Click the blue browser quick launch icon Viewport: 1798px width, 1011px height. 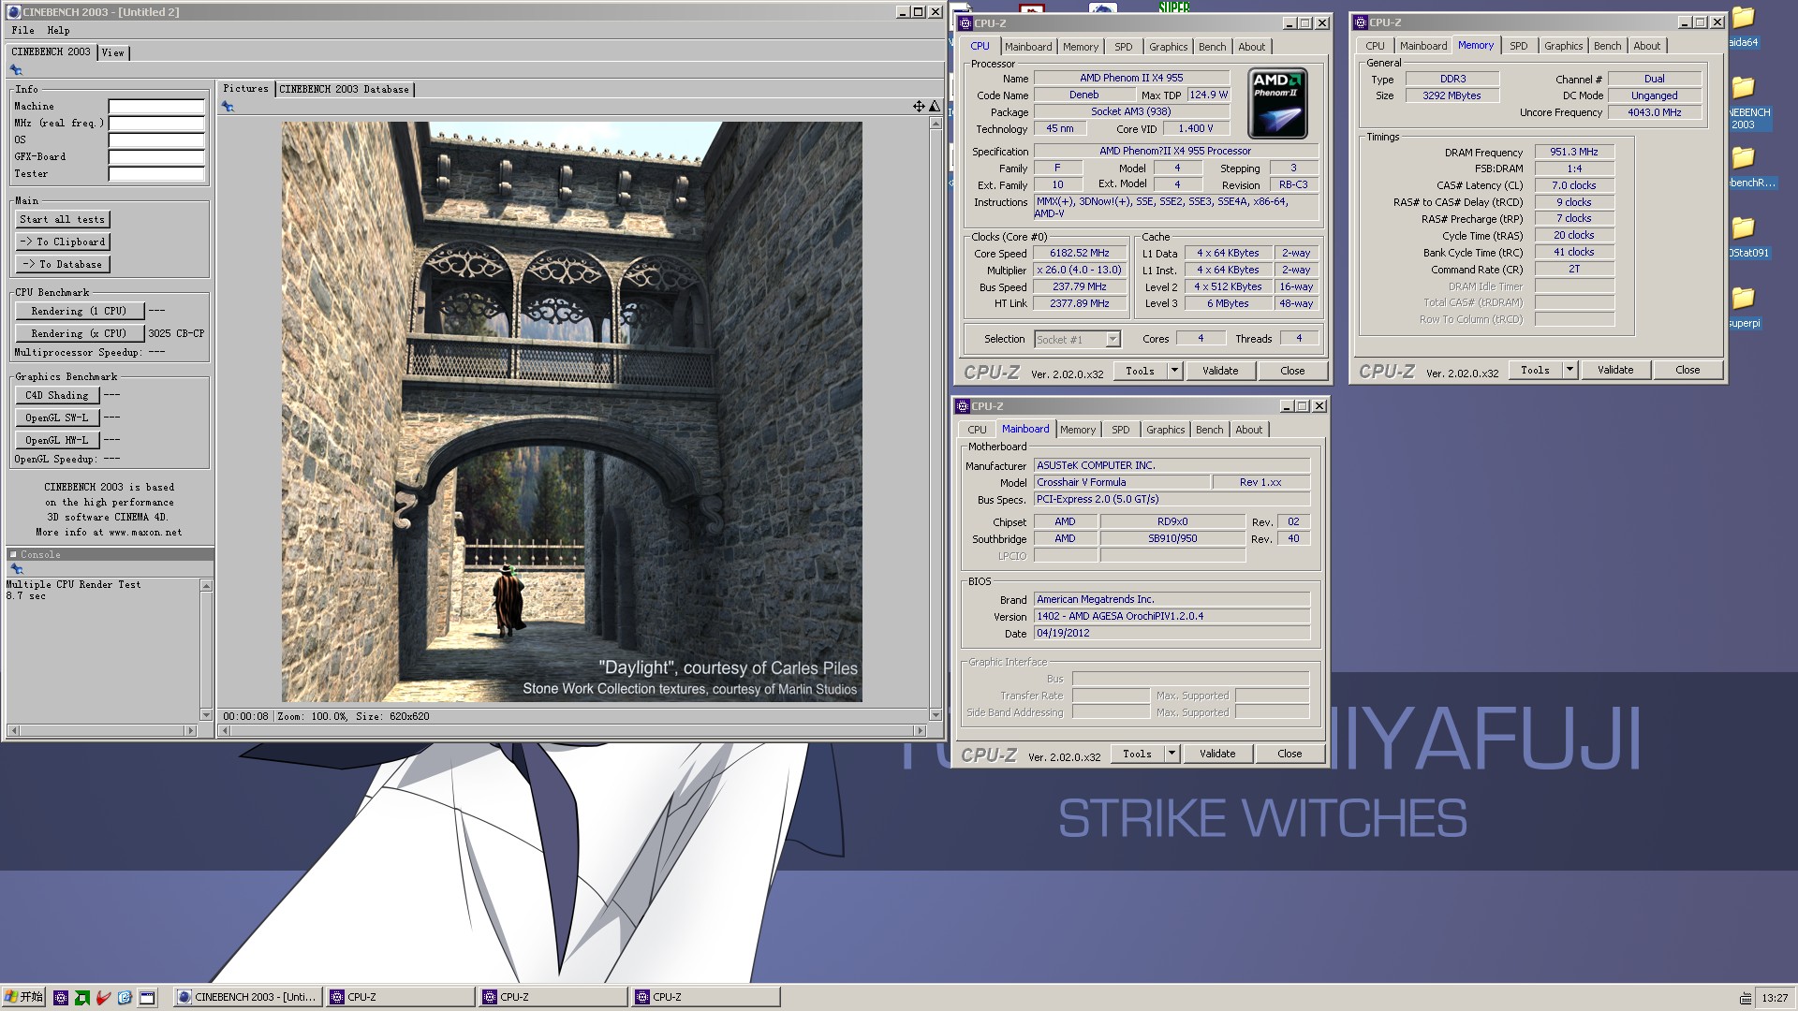125,998
